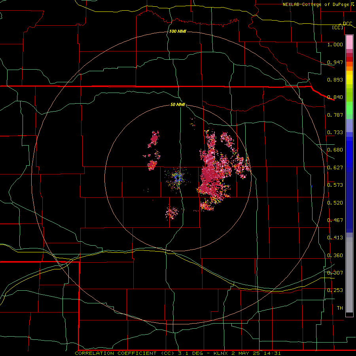Click the [CC] label above the color scale
356x356 pixels.
[337, 27]
